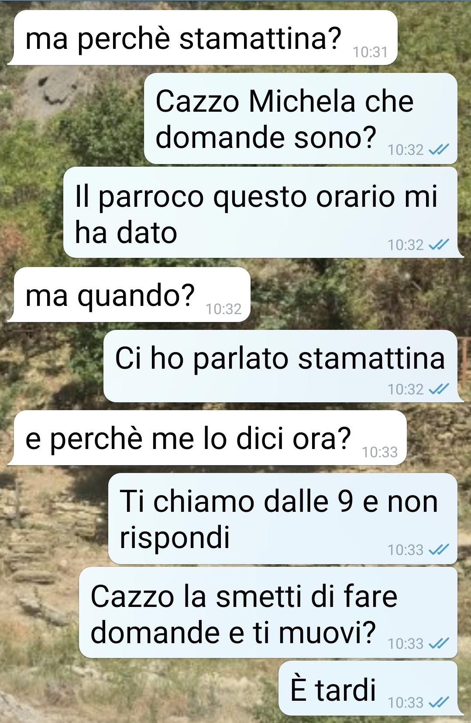Tap the 'Ti chiamo dalle 9 e non rispondi' message
Viewport: 471px width, 723px height.
point(284,518)
